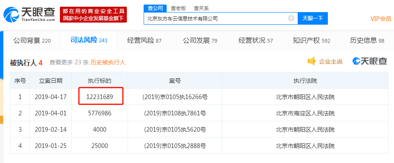Image resolution: width=394 pixels, height=163 pixels.
Task: Click the red 国家中小企业发展基金旗下 banner
Action: 93,15
